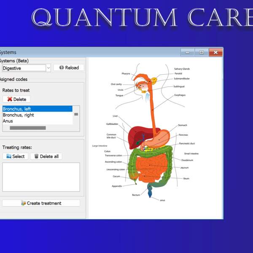Click the empty Treating rates list box
The height and width of the screenshot is (253, 253).
pos(41,177)
